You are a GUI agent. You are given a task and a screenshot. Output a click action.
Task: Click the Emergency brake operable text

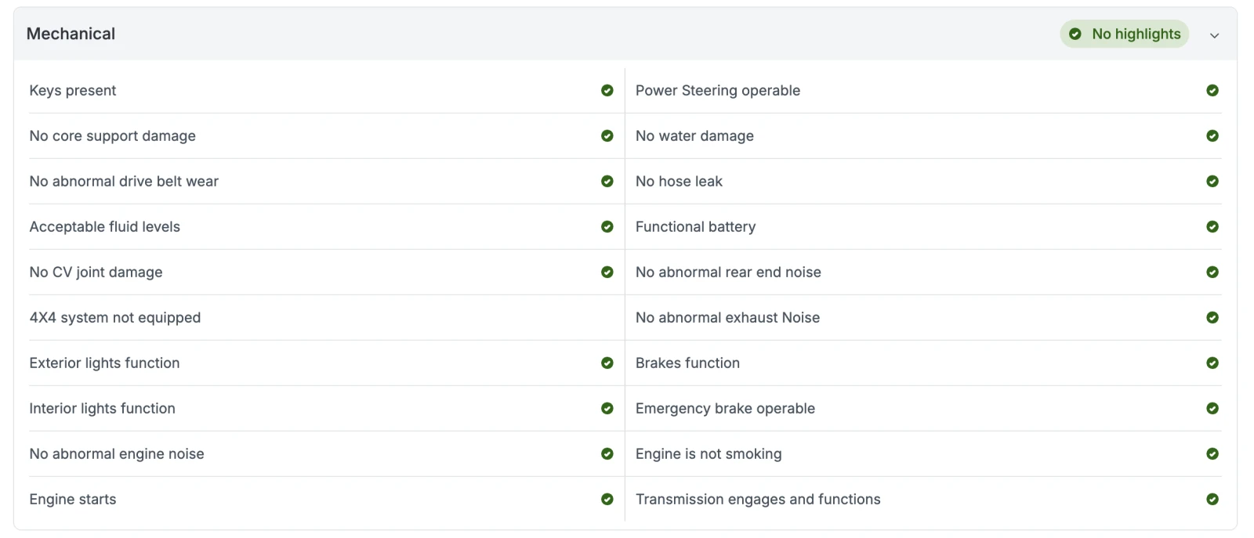pos(725,409)
